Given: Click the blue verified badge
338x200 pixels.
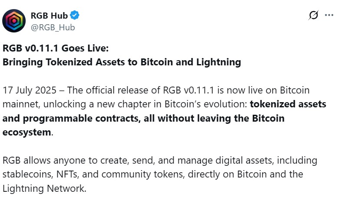Looking at the screenshot, I should coord(75,16).
